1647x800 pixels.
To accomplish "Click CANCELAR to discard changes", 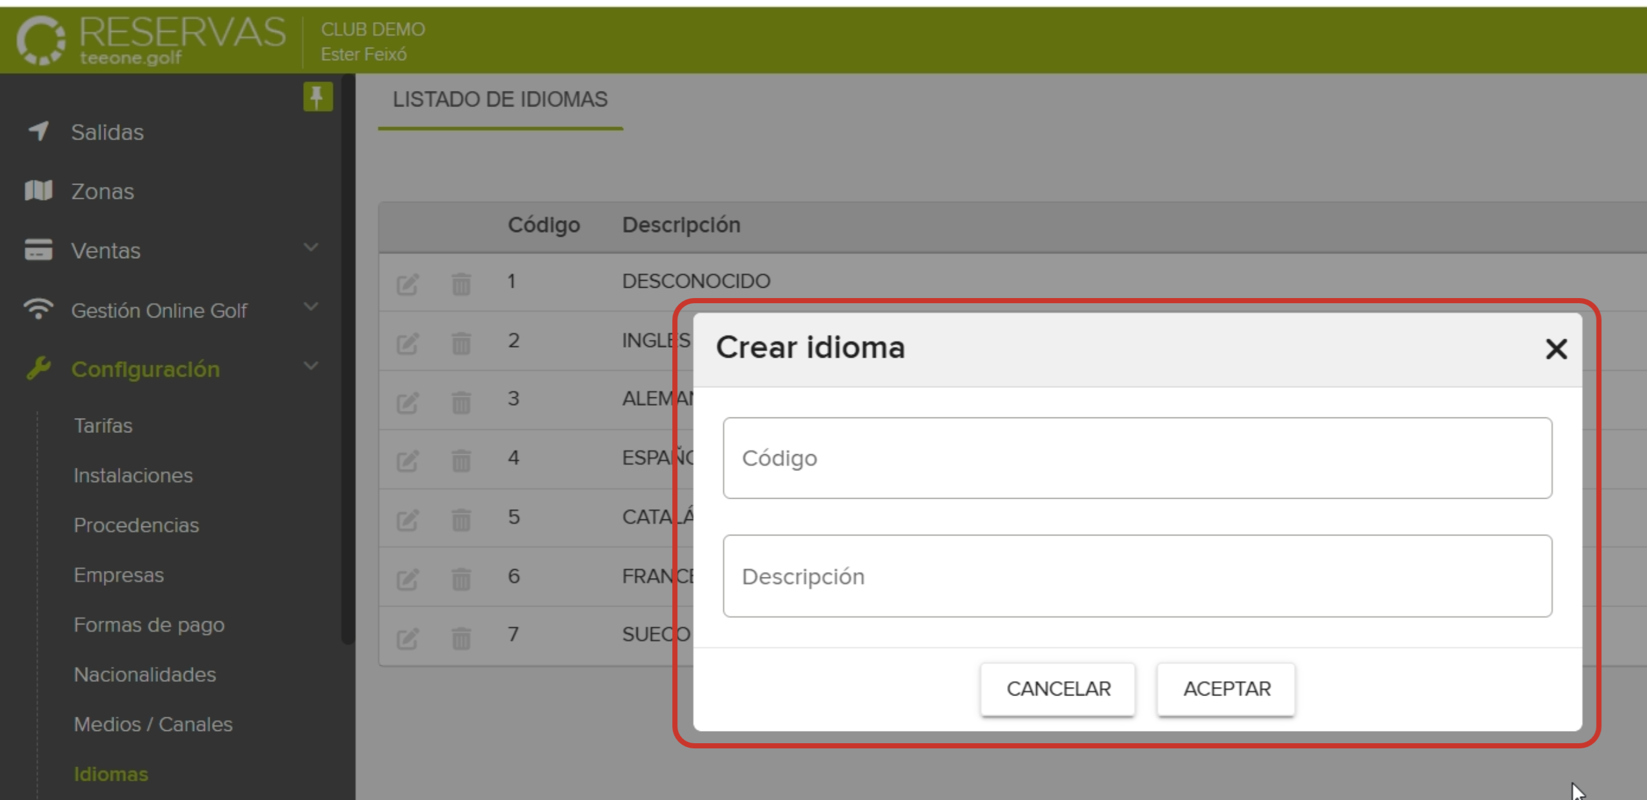I will coord(1057,688).
